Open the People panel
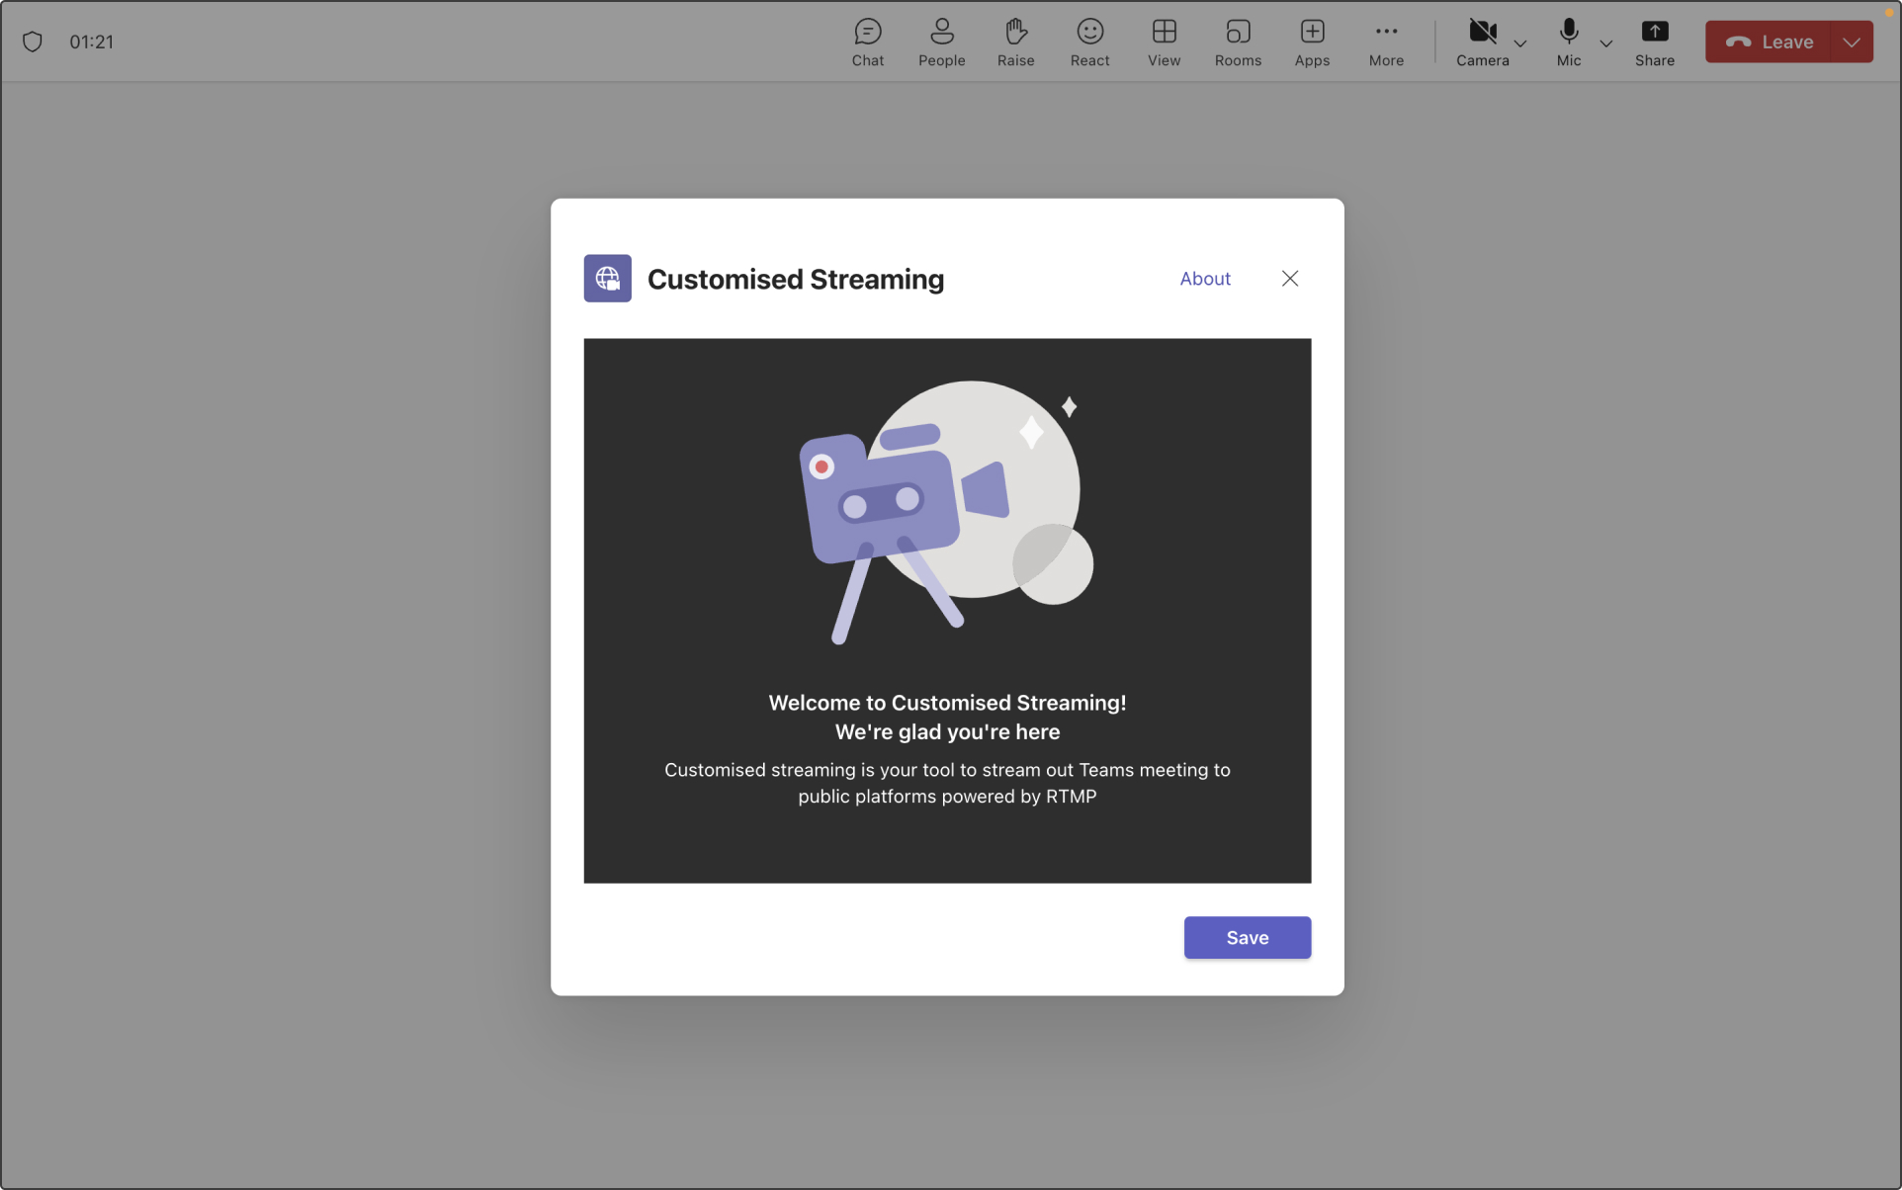 pos(941,42)
